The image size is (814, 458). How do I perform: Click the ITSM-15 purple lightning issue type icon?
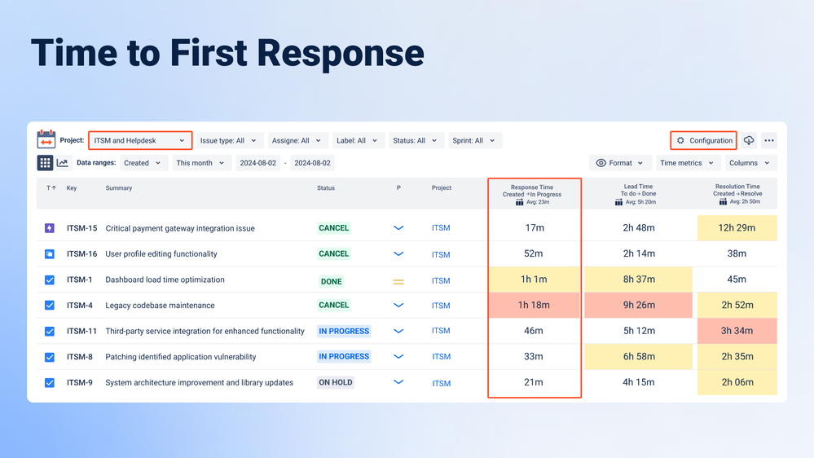pyautogui.click(x=50, y=228)
